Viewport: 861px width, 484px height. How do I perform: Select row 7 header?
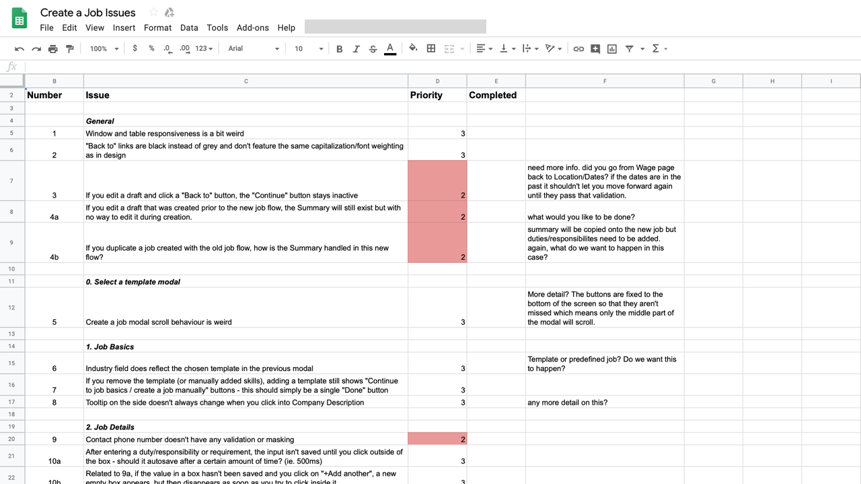click(x=12, y=180)
